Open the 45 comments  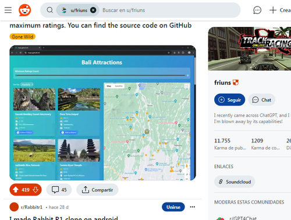point(59,190)
